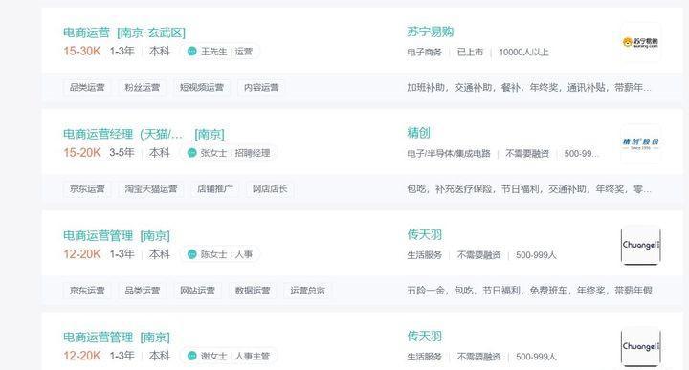Viewport: 689px width, 370px height.
Task: Click chat icon beside 张女士
Action: point(192,153)
